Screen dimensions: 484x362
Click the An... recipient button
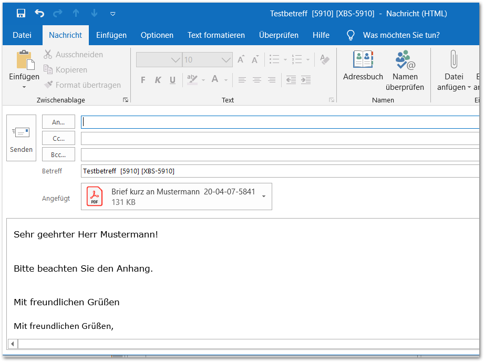(x=58, y=122)
